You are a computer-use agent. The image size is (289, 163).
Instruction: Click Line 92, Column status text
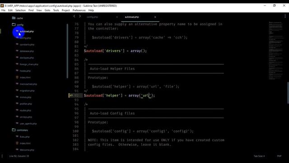pos(19,156)
